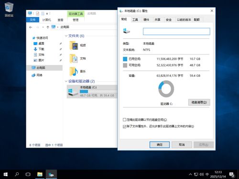This screenshot has width=239, height=179.
Task: Open taskbar Search magnifier
Action: 17,174
